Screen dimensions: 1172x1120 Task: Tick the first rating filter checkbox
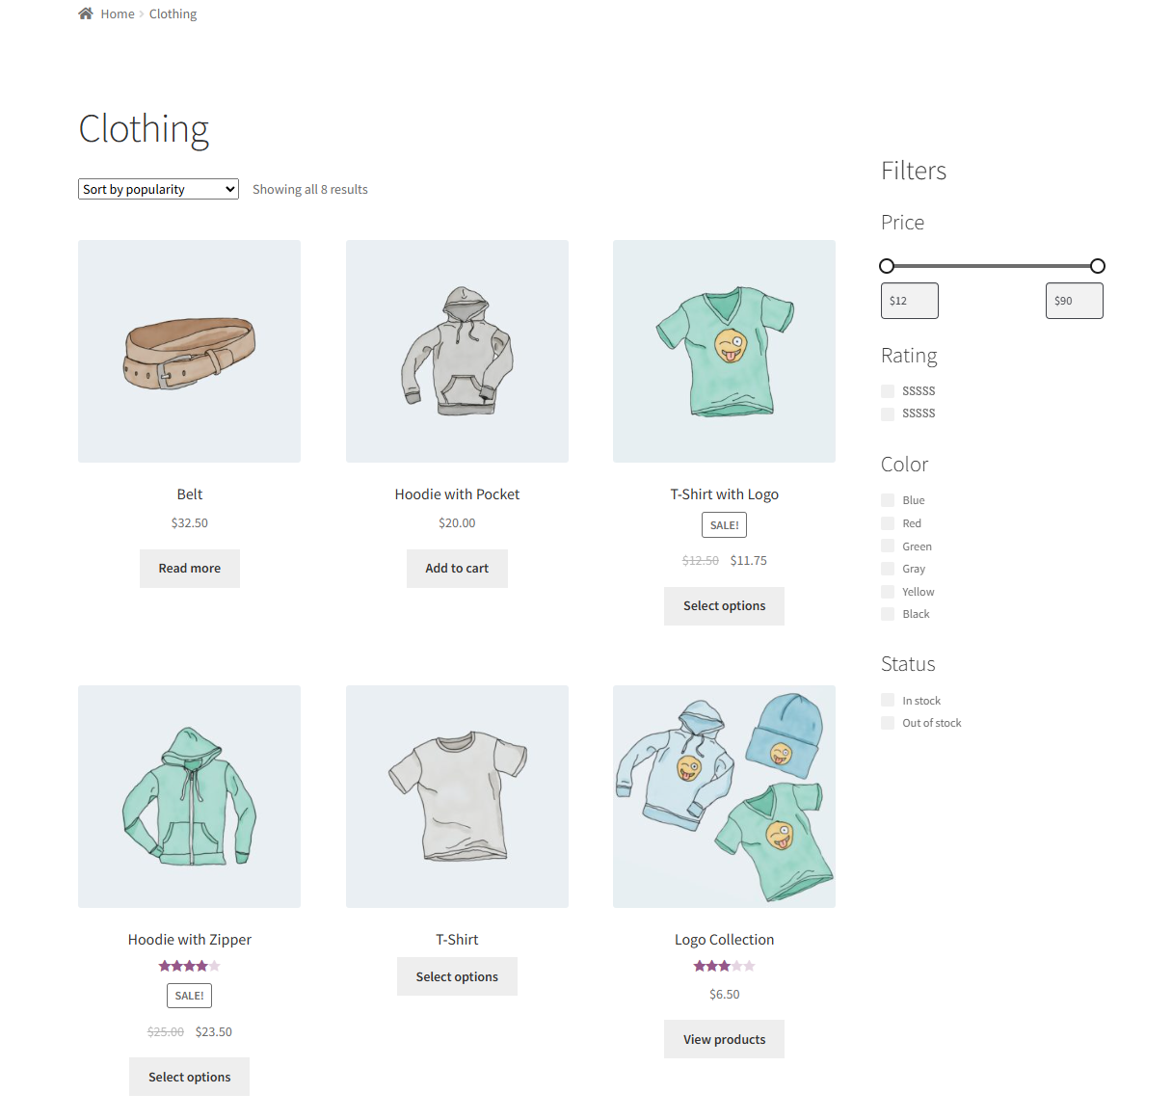888,390
